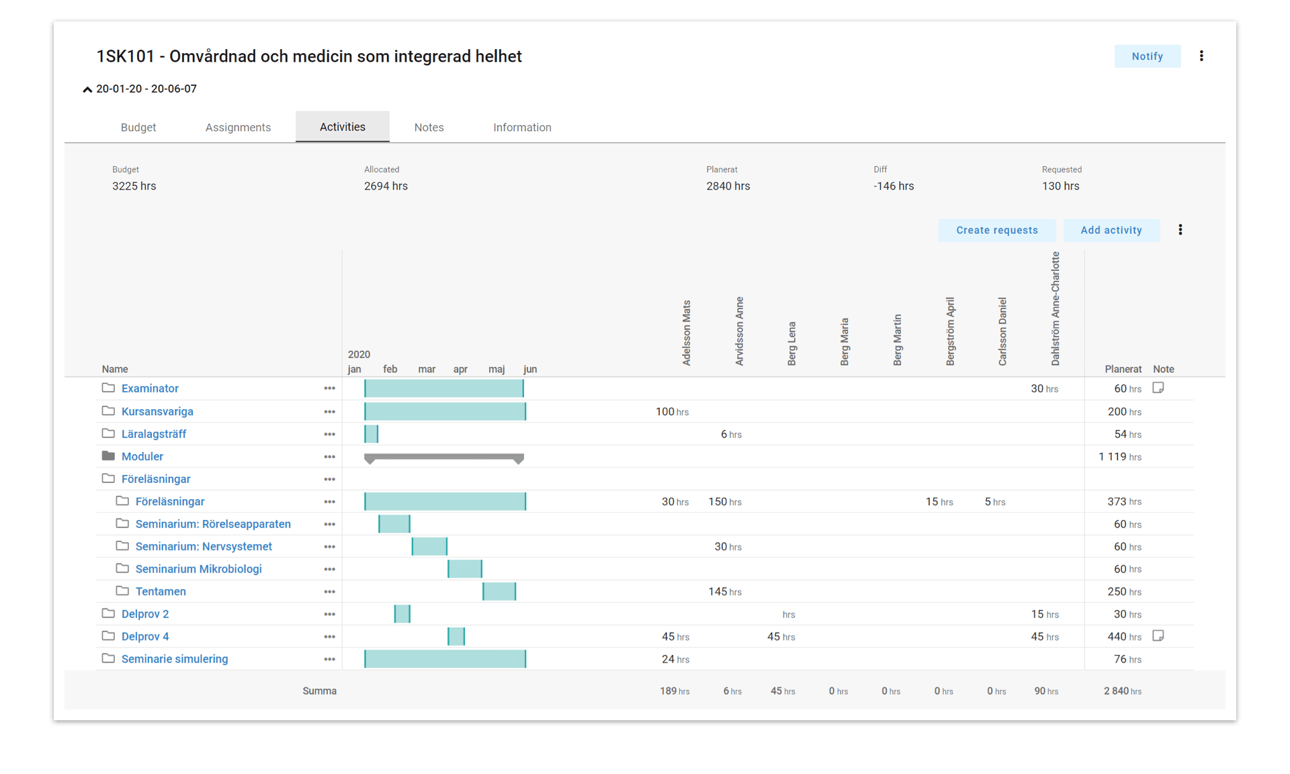The image size is (1290, 774).
Task: Click the Create requests button
Action: (x=997, y=230)
